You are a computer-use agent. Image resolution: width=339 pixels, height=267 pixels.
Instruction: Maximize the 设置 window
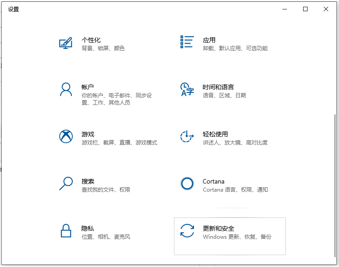coord(305,9)
